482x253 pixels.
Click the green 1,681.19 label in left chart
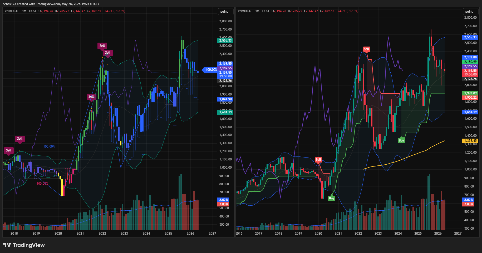225,112
